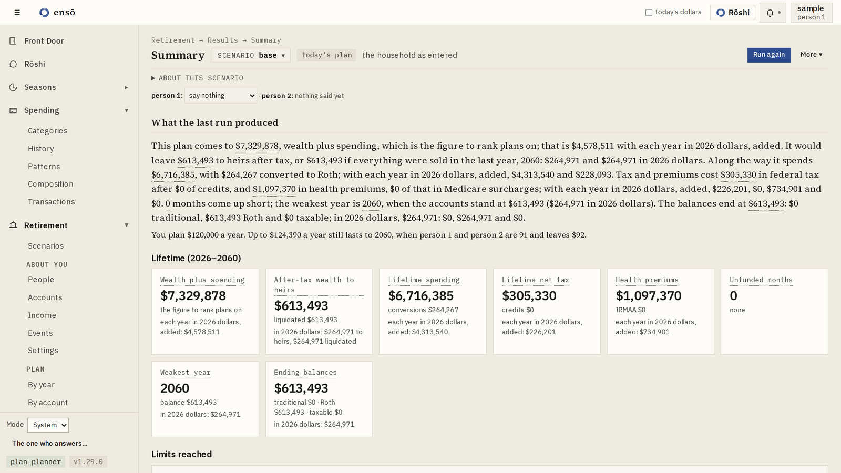This screenshot has width=841, height=473.
Task: Open the hamburger menu icon
Action: pos(17,12)
